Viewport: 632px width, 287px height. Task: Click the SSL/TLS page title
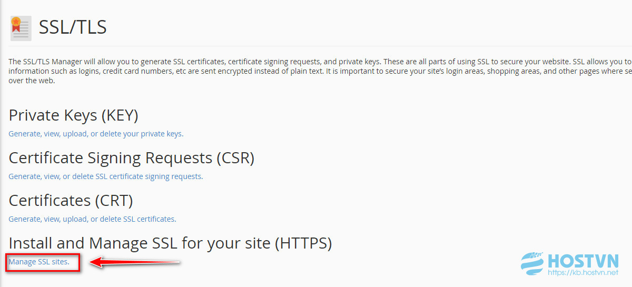coord(73,27)
